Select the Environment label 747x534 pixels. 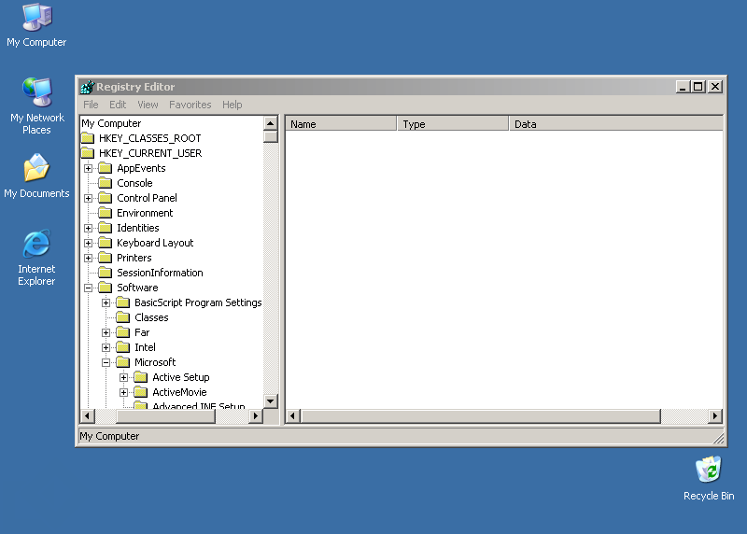[145, 213]
